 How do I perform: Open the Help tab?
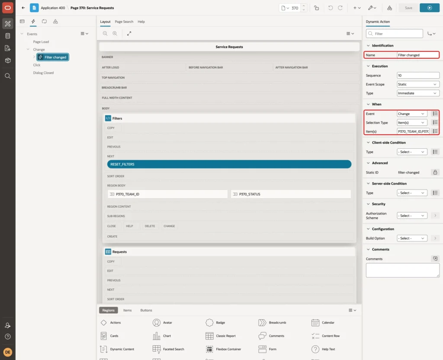coord(141,22)
